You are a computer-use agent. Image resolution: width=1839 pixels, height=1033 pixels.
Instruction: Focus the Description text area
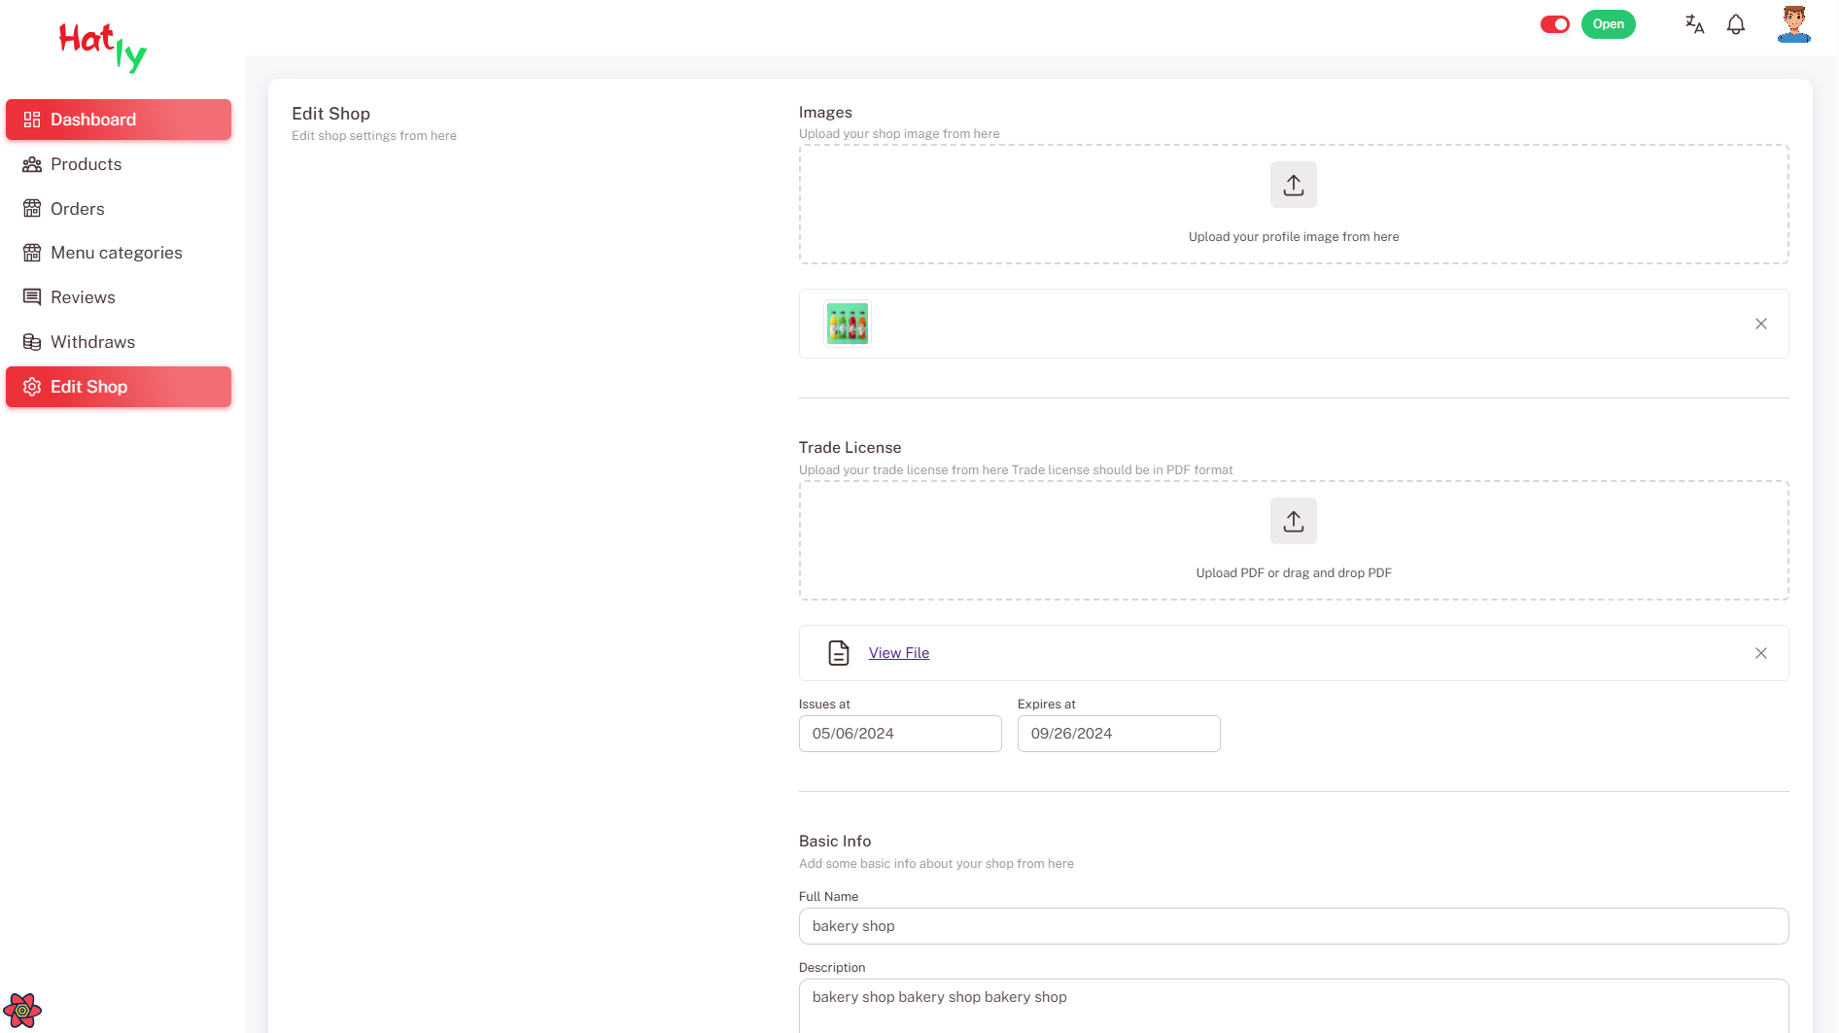click(x=1294, y=1006)
